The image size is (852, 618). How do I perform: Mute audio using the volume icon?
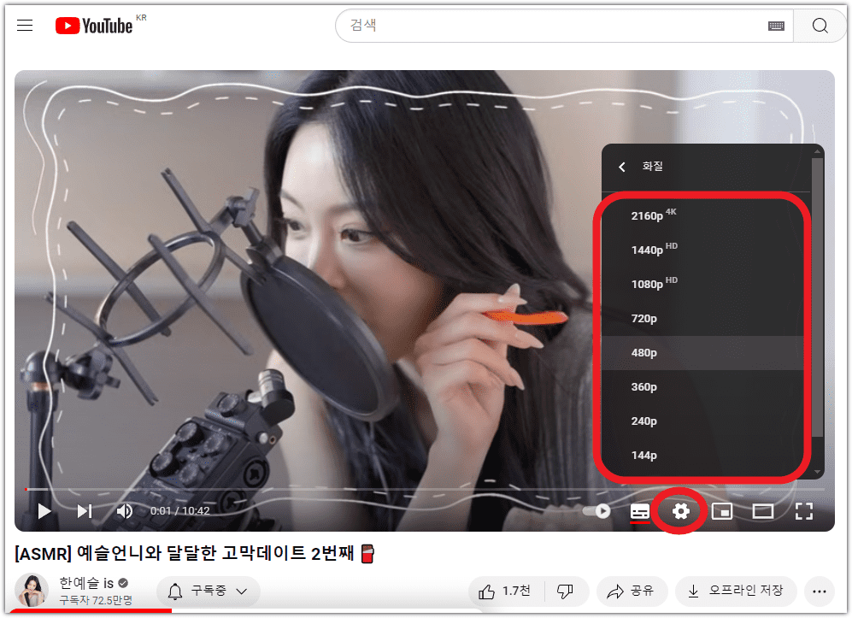coord(124,510)
